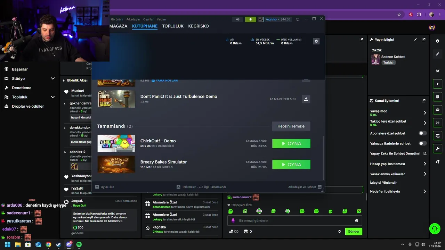
Task: Click the ChickOut! Demo thumbnail
Action: (x=116, y=143)
